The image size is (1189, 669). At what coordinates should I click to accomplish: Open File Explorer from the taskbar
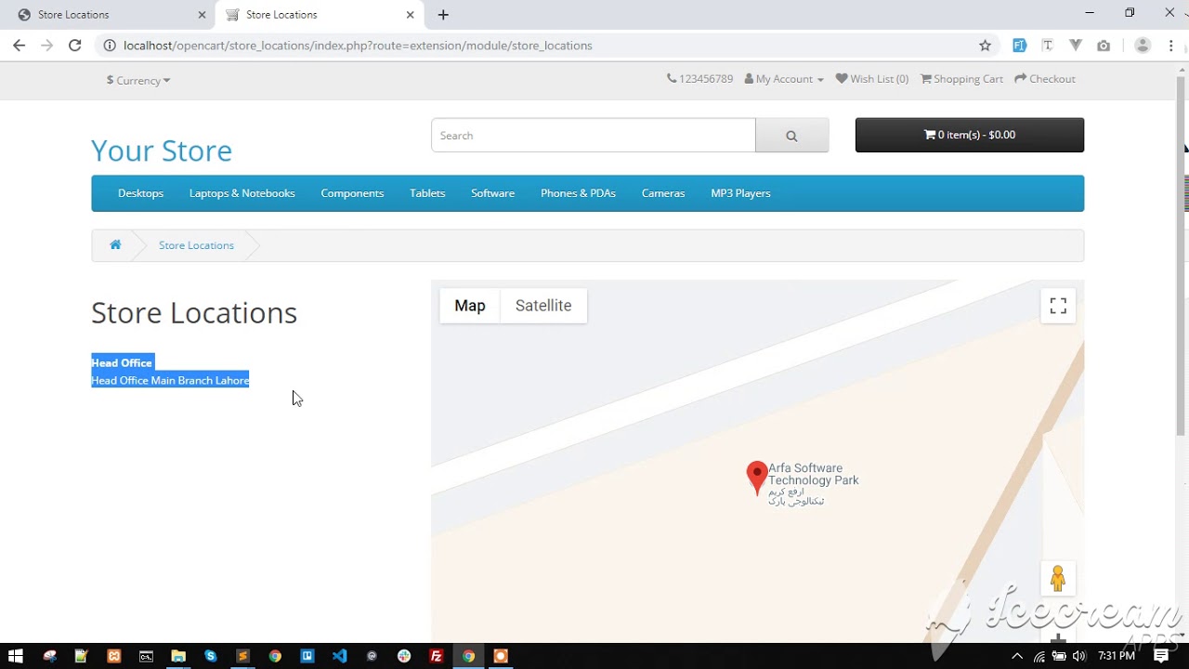[178, 656]
